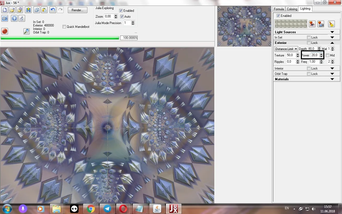342x214 pixels.
Task: Copy parameters with the copy icon
Action: coord(37,10)
